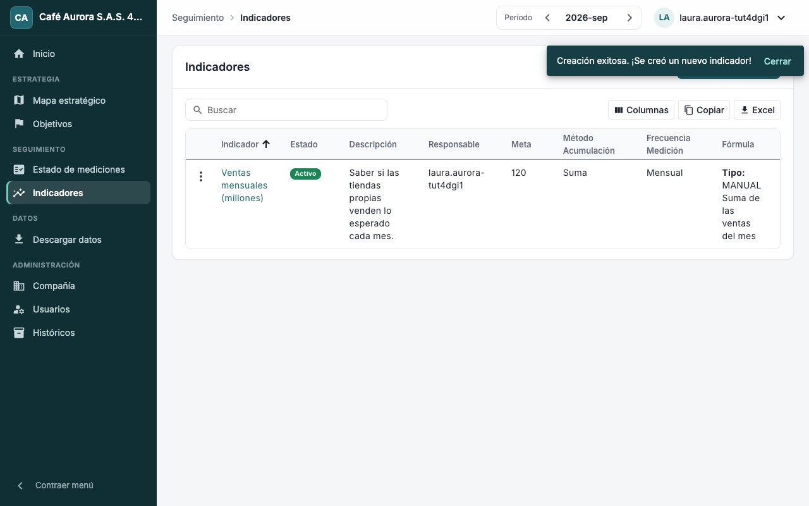The height and width of the screenshot is (506, 809).
Task: Open the Ventas mensuales (millones) indicator link
Action: pos(245,185)
